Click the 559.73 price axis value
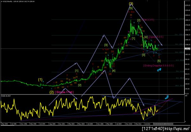Viewport: 191px width, 132px height. [187, 74]
